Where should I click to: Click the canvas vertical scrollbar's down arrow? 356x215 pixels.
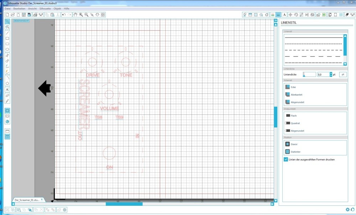(x=276, y=200)
